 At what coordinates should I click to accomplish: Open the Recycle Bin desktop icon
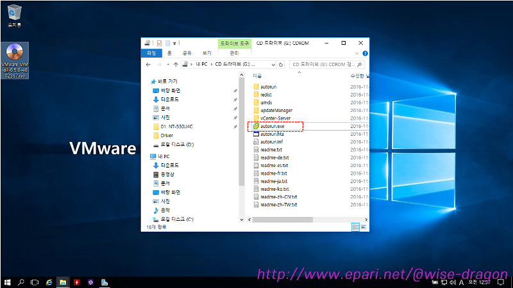(14, 15)
